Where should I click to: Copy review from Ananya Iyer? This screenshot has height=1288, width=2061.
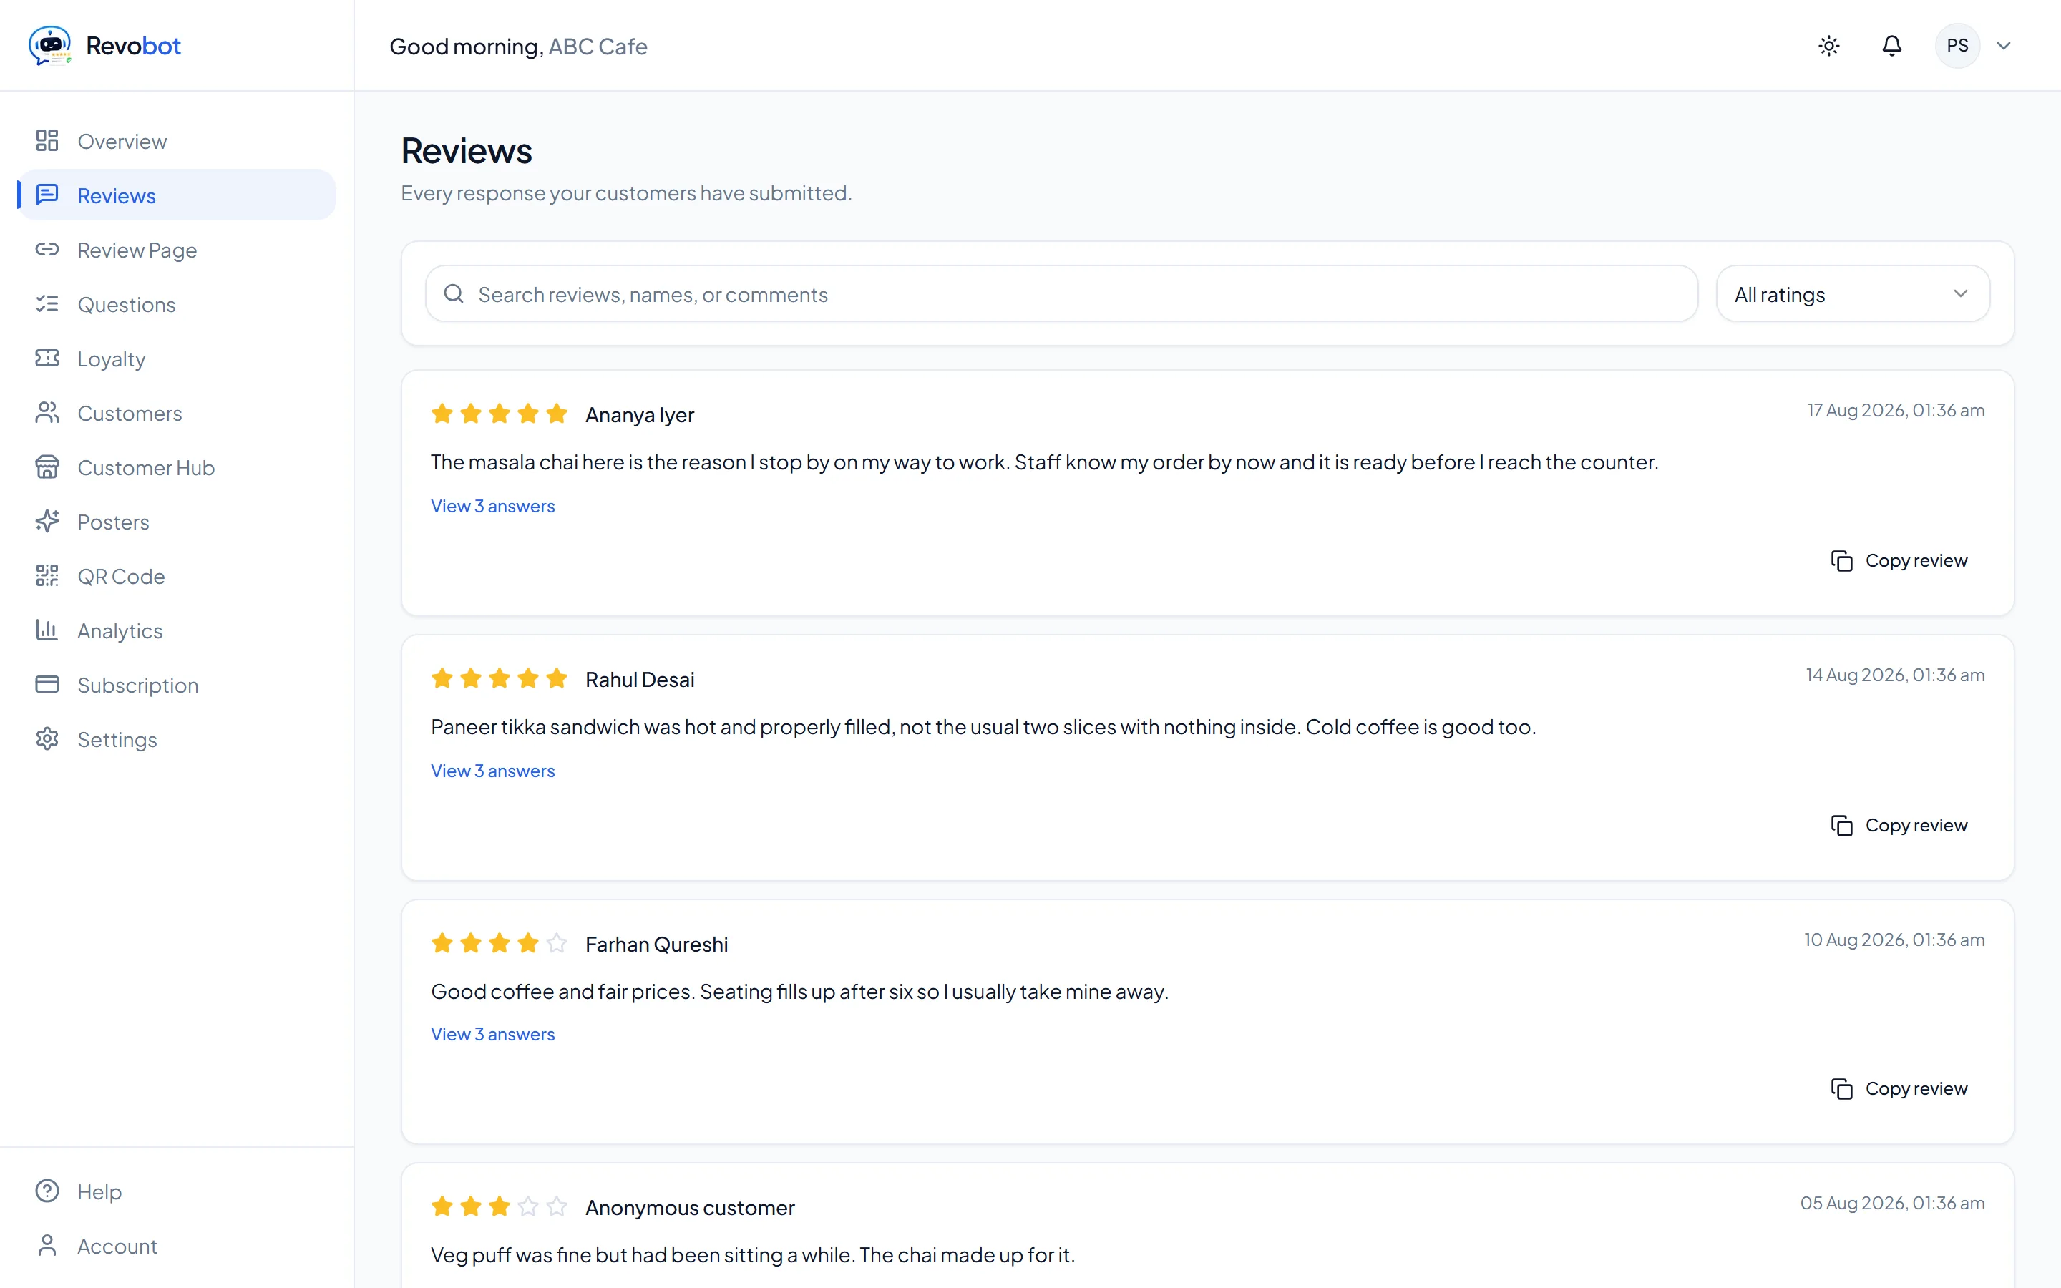1899,560
